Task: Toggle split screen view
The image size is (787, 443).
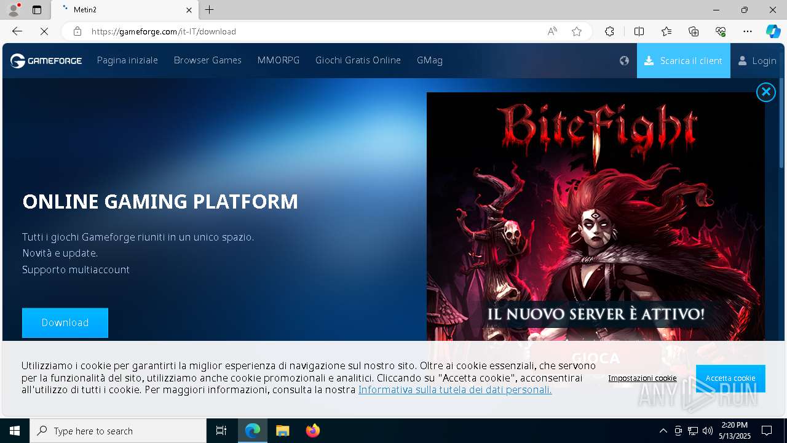Action: (639, 31)
